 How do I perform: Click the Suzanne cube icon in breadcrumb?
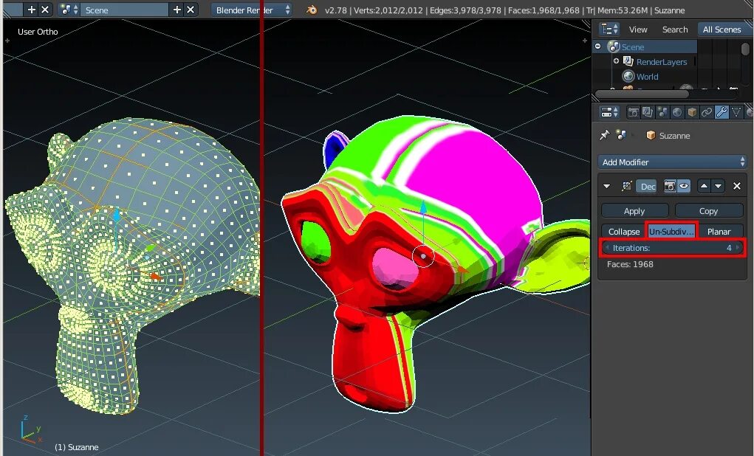tap(651, 136)
